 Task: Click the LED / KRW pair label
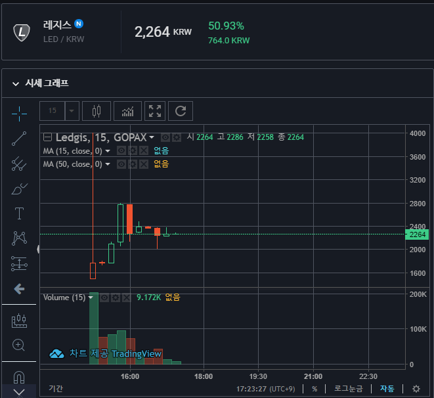pos(64,39)
